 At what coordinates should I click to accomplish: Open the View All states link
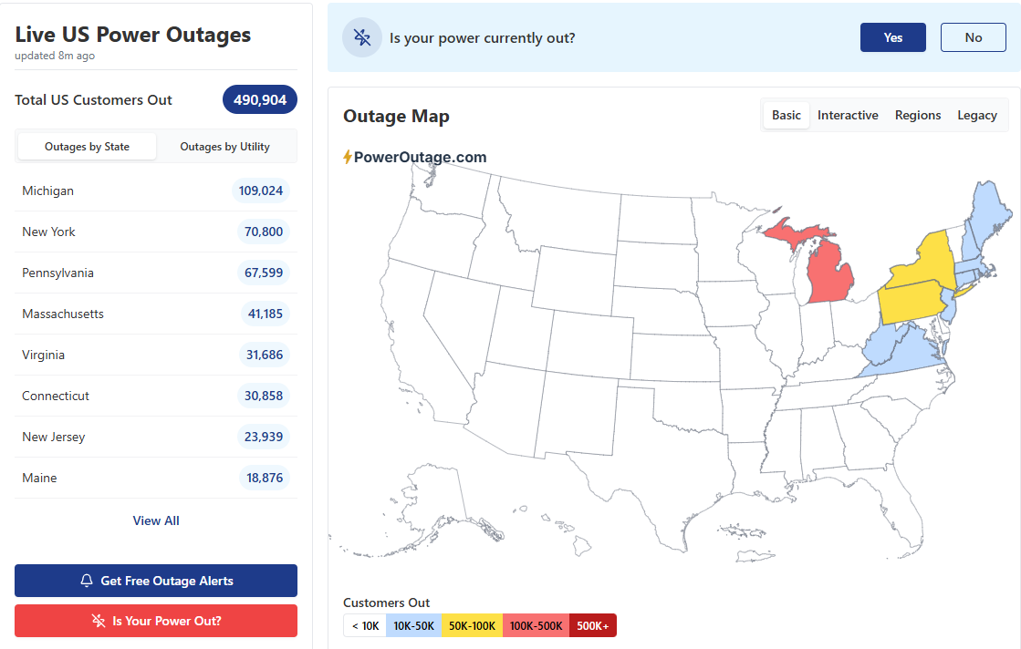(x=156, y=520)
